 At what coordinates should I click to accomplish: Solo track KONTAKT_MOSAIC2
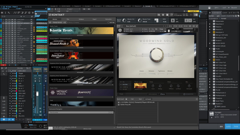[9, 23]
